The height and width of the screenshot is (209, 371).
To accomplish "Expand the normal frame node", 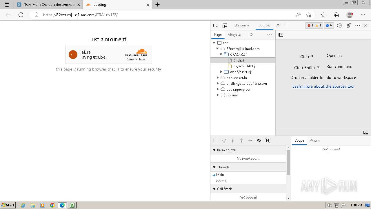I will 218,95.
